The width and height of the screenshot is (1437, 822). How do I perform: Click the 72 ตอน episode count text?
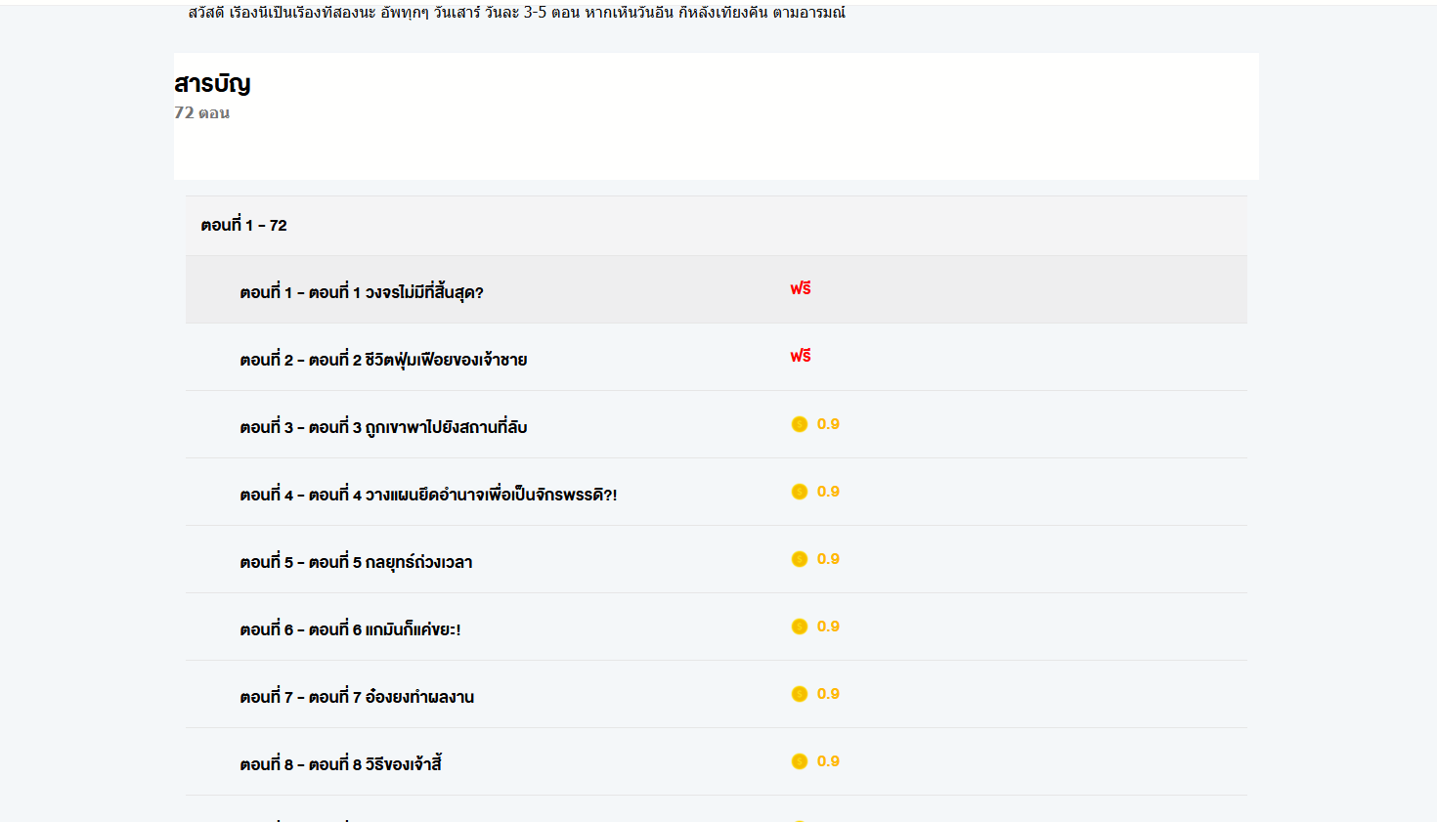click(x=202, y=113)
